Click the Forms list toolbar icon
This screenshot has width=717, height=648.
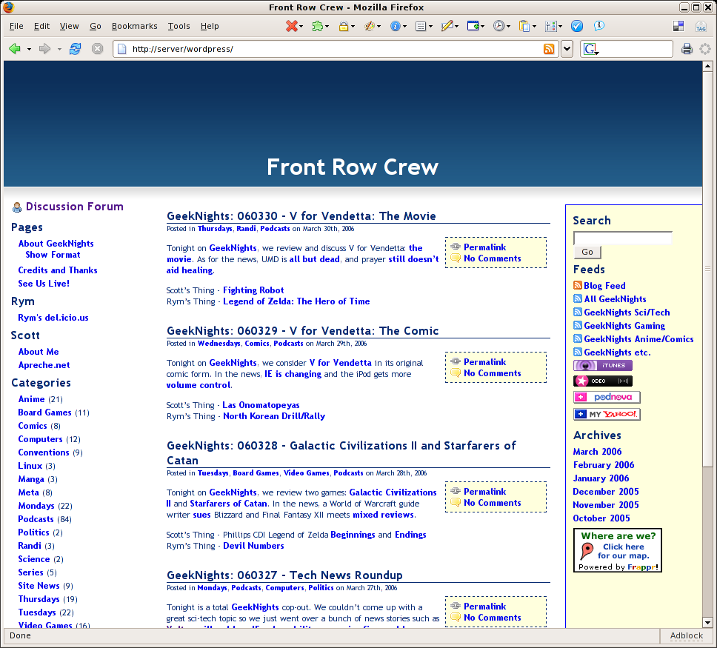421,26
